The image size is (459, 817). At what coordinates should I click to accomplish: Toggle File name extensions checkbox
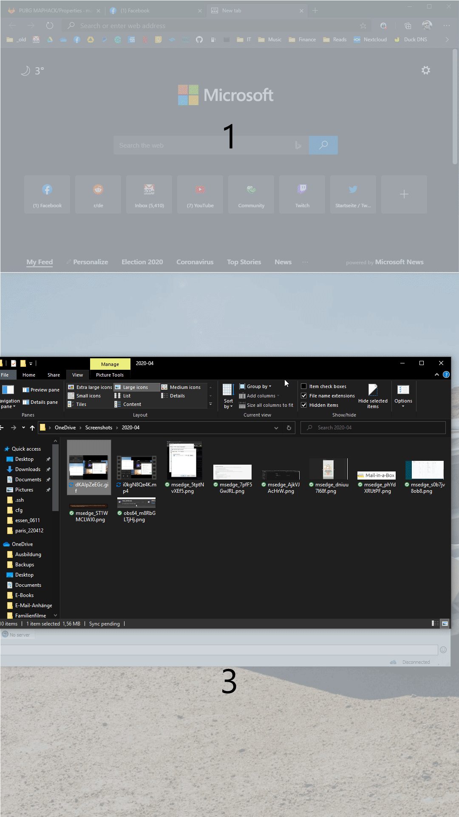[328, 396]
